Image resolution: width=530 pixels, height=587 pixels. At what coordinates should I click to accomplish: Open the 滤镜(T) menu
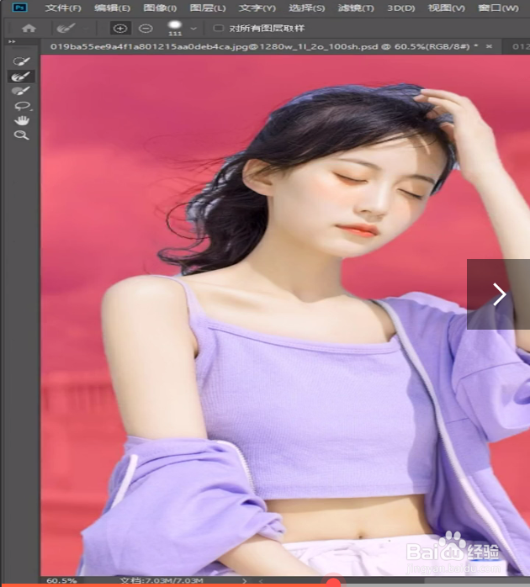tap(356, 8)
